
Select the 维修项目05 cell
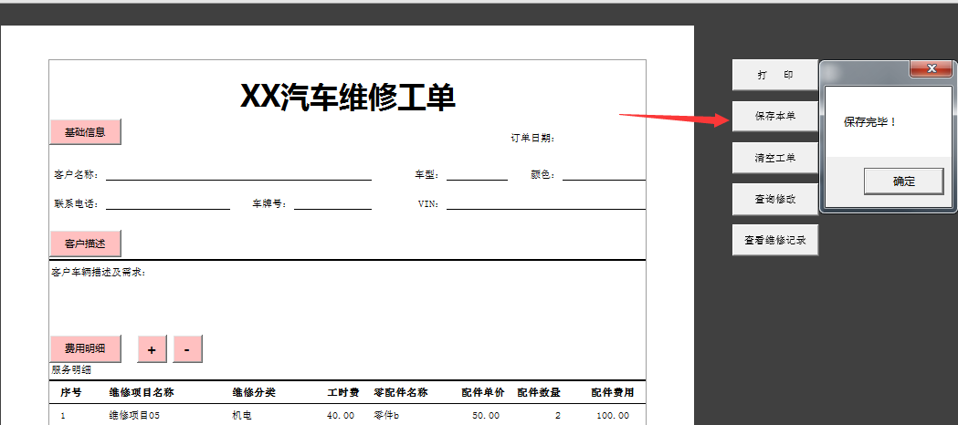pyautogui.click(x=134, y=416)
